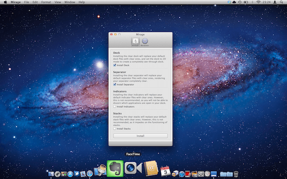Click the black cloud menu bar icon
The height and width of the screenshot is (179, 287).
(234, 2)
